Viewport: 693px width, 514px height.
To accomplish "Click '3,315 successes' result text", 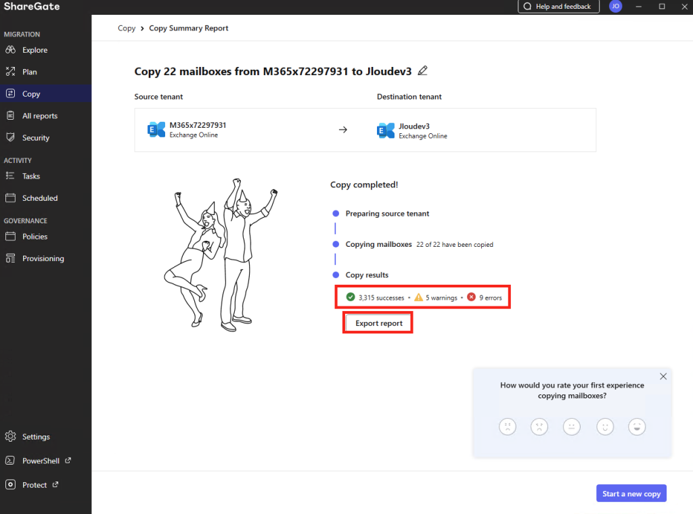I will (382, 298).
